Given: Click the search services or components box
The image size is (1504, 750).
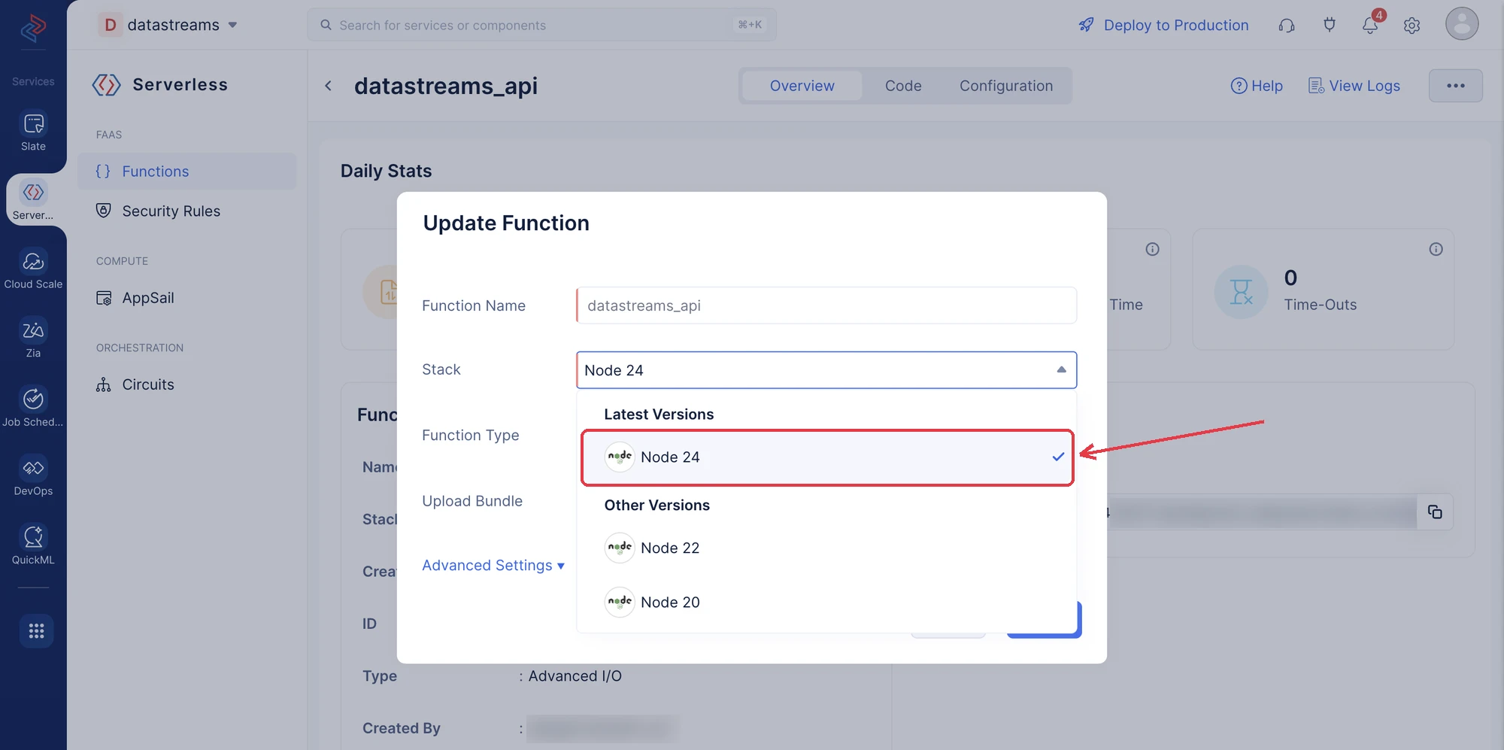Looking at the screenshot, I should pyautogui.click(x=541, y=25).
